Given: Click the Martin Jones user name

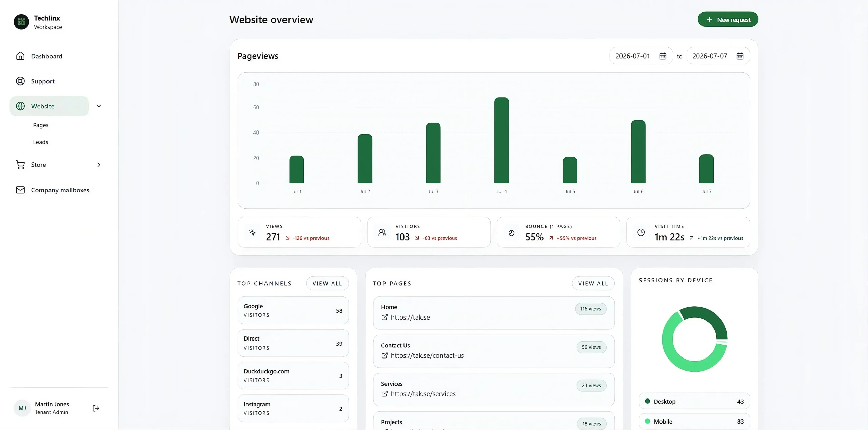Looking at the screenshot, I should (52, 404).
